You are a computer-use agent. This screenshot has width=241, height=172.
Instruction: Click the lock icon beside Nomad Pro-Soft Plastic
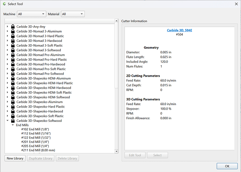coord(13,69)
